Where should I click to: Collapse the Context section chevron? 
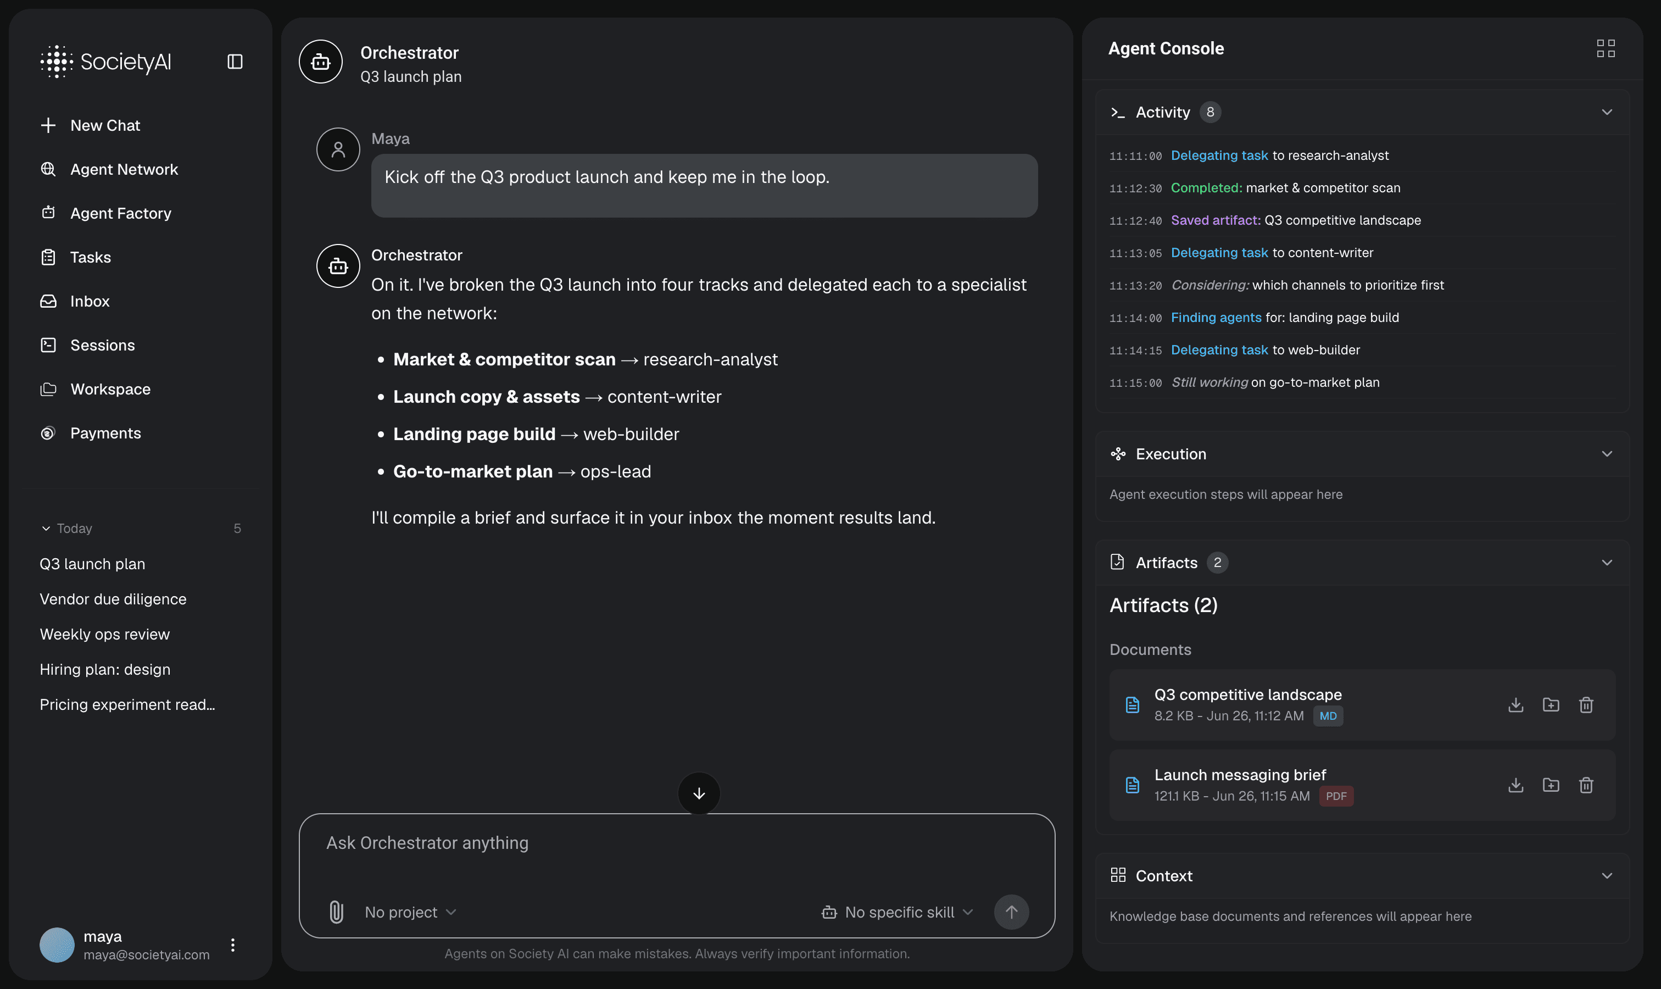(x=1607, y=876)
